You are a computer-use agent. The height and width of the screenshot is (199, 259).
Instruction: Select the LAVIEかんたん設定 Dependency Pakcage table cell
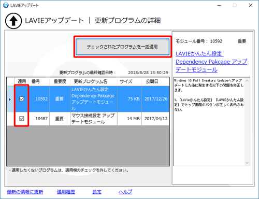point(94,99)
